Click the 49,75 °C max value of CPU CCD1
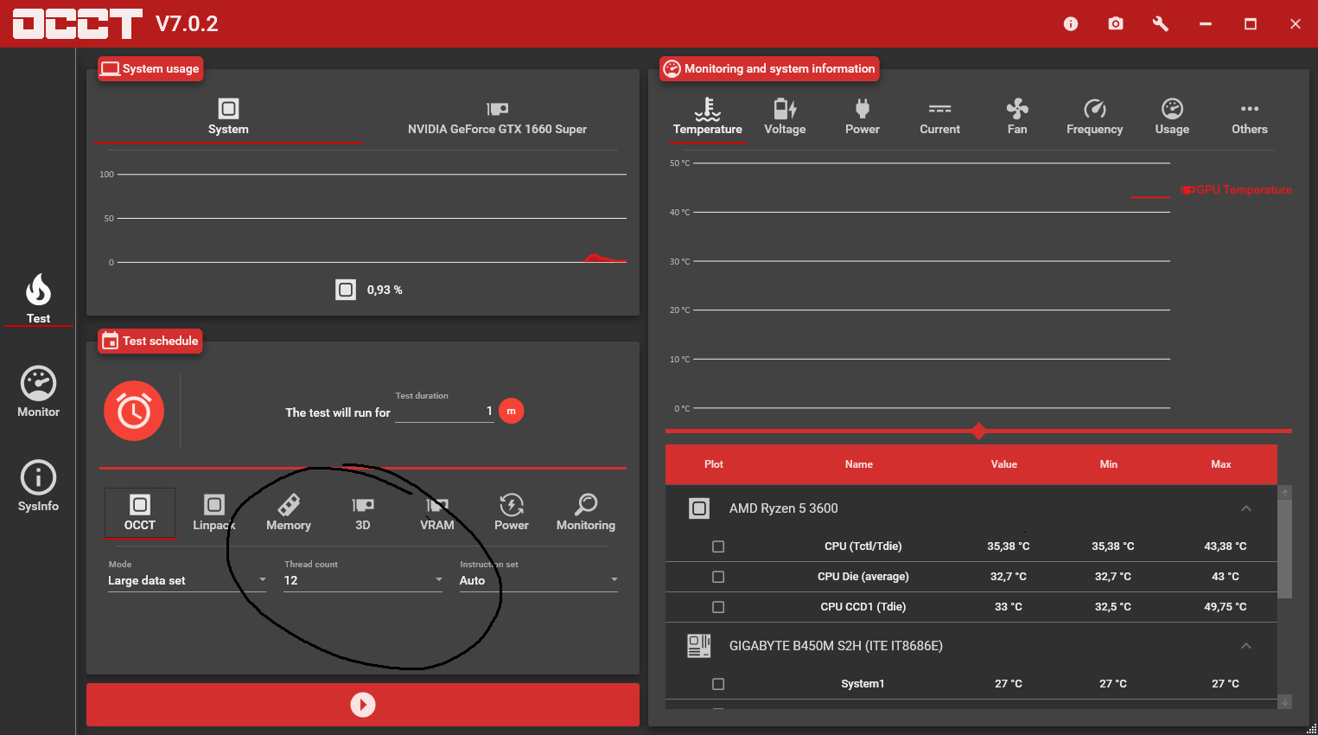Viewport: 1318px width, 735px height. pos(1226,607)
